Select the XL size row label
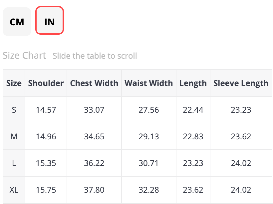The width and height of the screenshot is (273, 204). 14,190
